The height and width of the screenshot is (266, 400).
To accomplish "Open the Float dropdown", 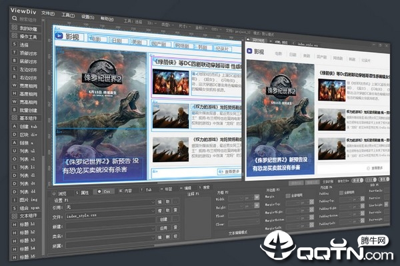I will coord(243,215).
